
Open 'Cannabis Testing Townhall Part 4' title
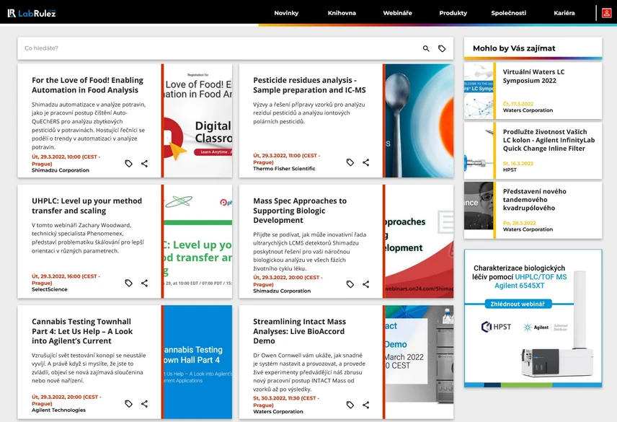(x=82, y=331)
